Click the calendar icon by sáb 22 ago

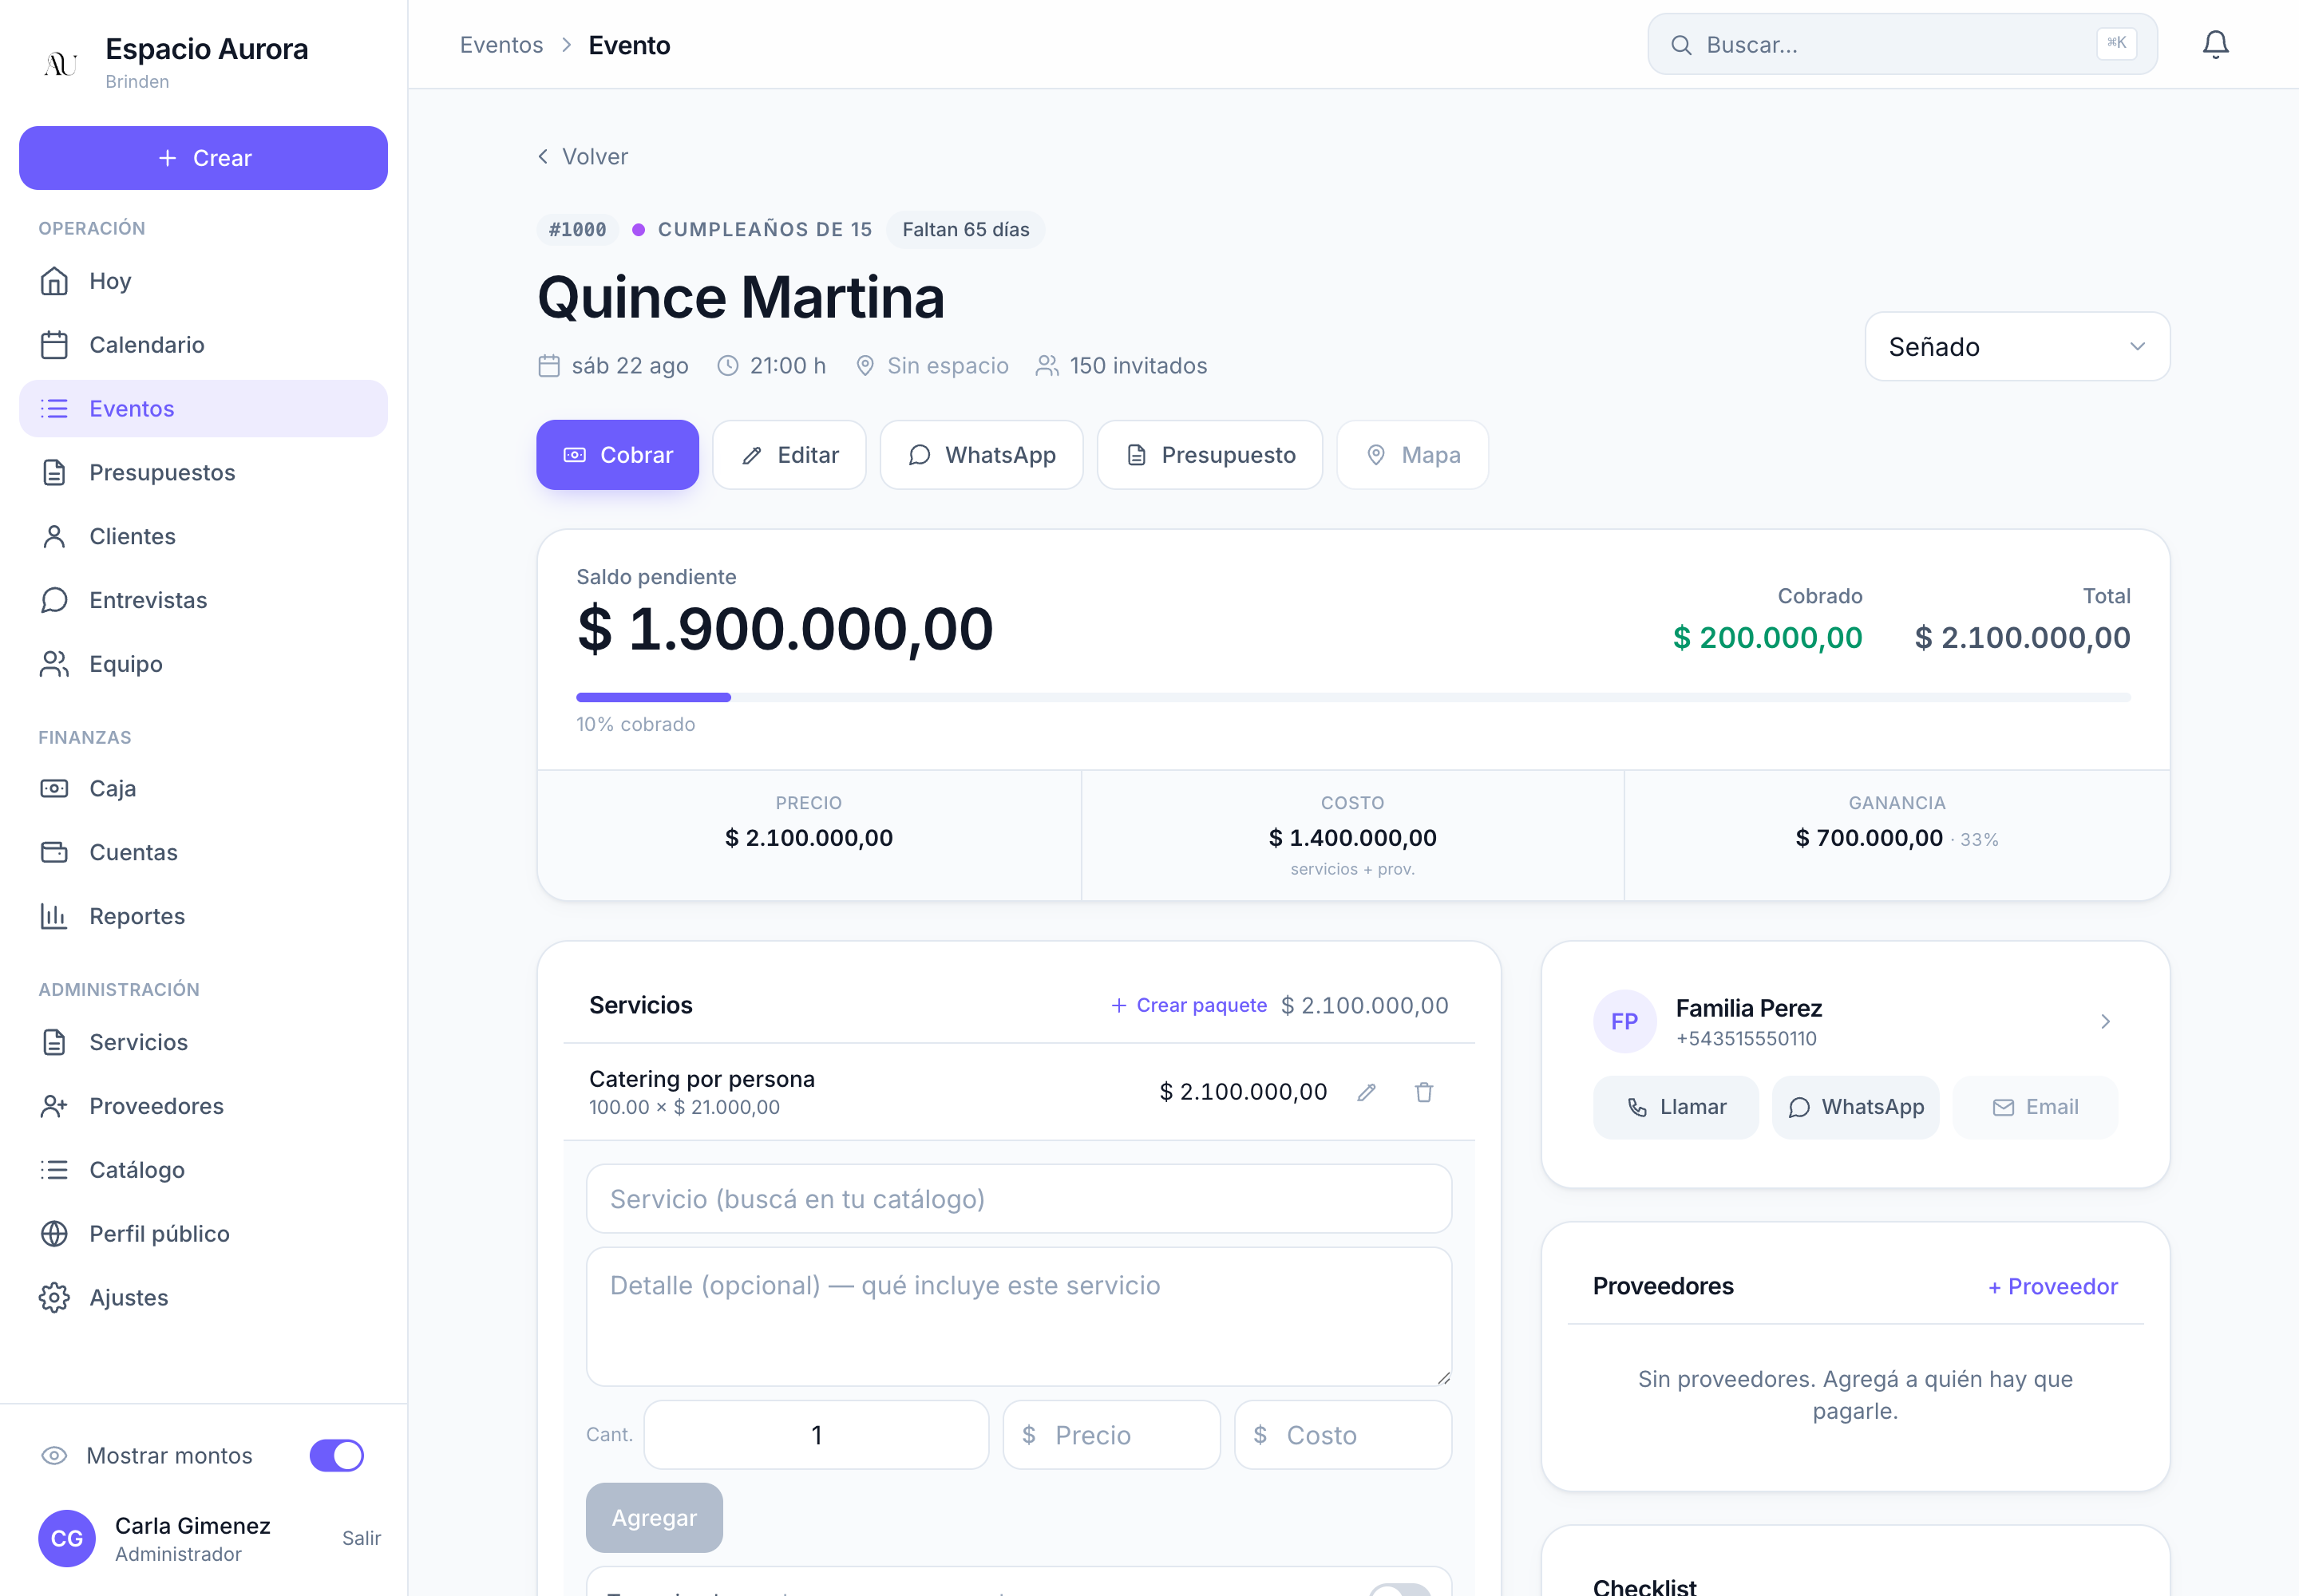pyautogui.click(x=548, y=366)
